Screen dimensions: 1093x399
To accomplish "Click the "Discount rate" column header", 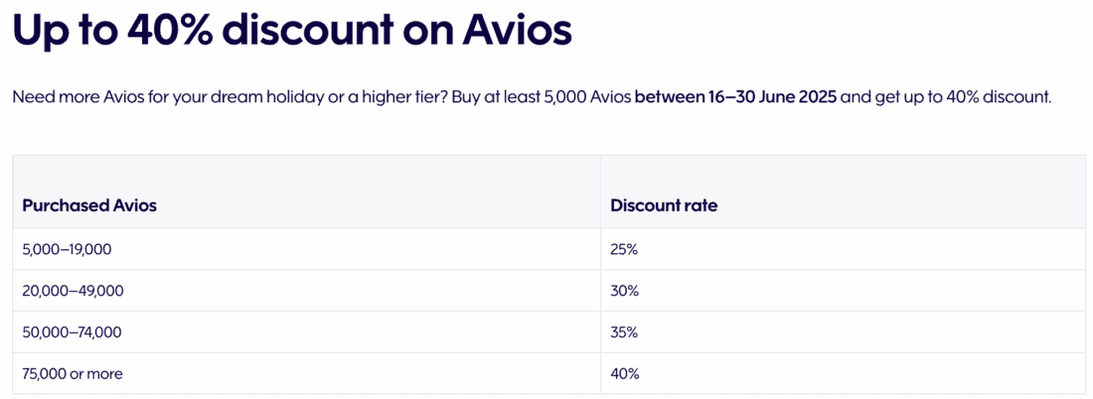I will coord(664,205).
